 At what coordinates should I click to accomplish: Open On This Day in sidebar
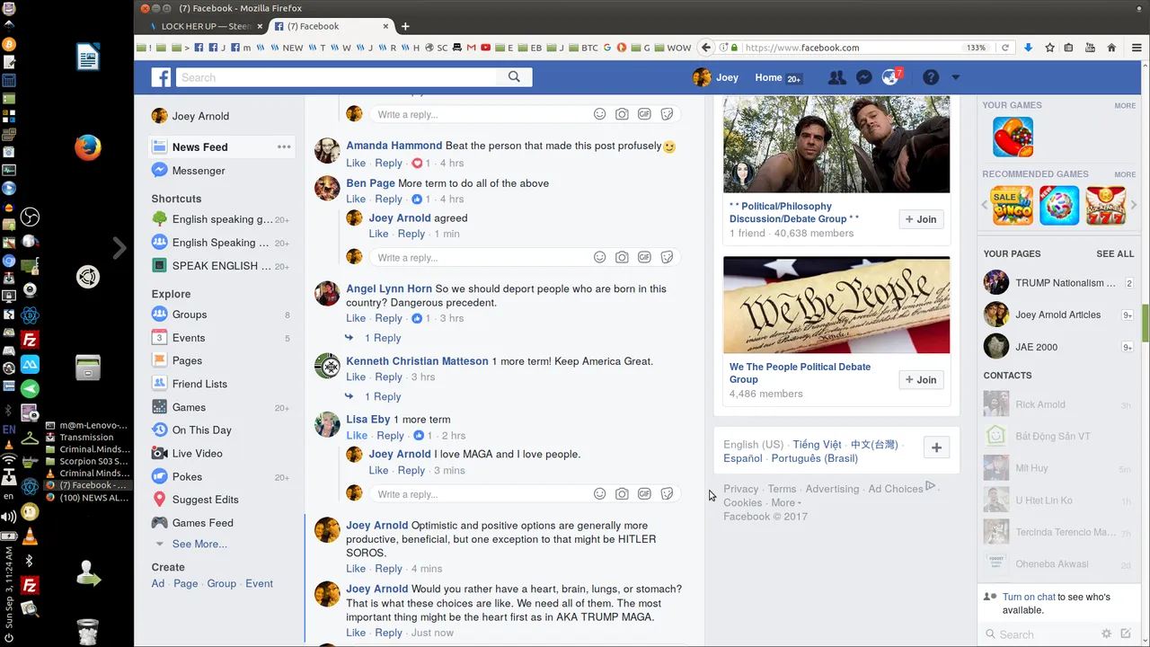click(201, 430)
